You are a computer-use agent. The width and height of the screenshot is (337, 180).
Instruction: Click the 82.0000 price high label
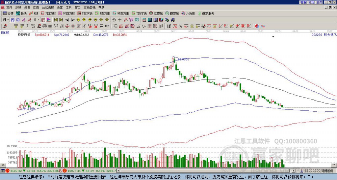(x=184, y=59)
